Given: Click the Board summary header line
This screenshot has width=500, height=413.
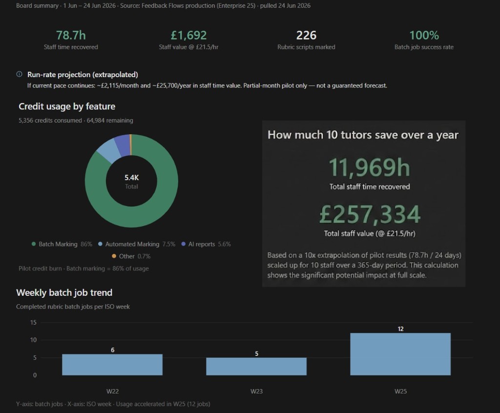Looking at the screenshot, I should 163,5.
